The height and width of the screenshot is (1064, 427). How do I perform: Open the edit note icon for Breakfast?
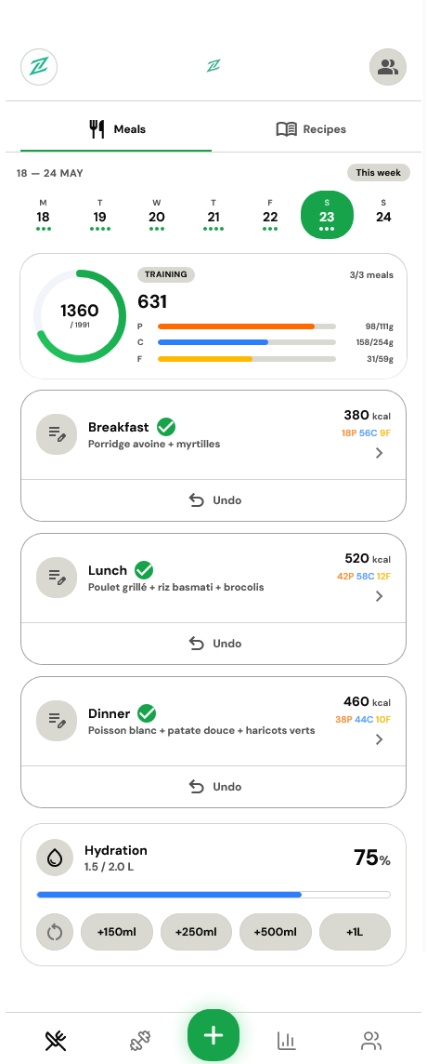tap(57, 434)
